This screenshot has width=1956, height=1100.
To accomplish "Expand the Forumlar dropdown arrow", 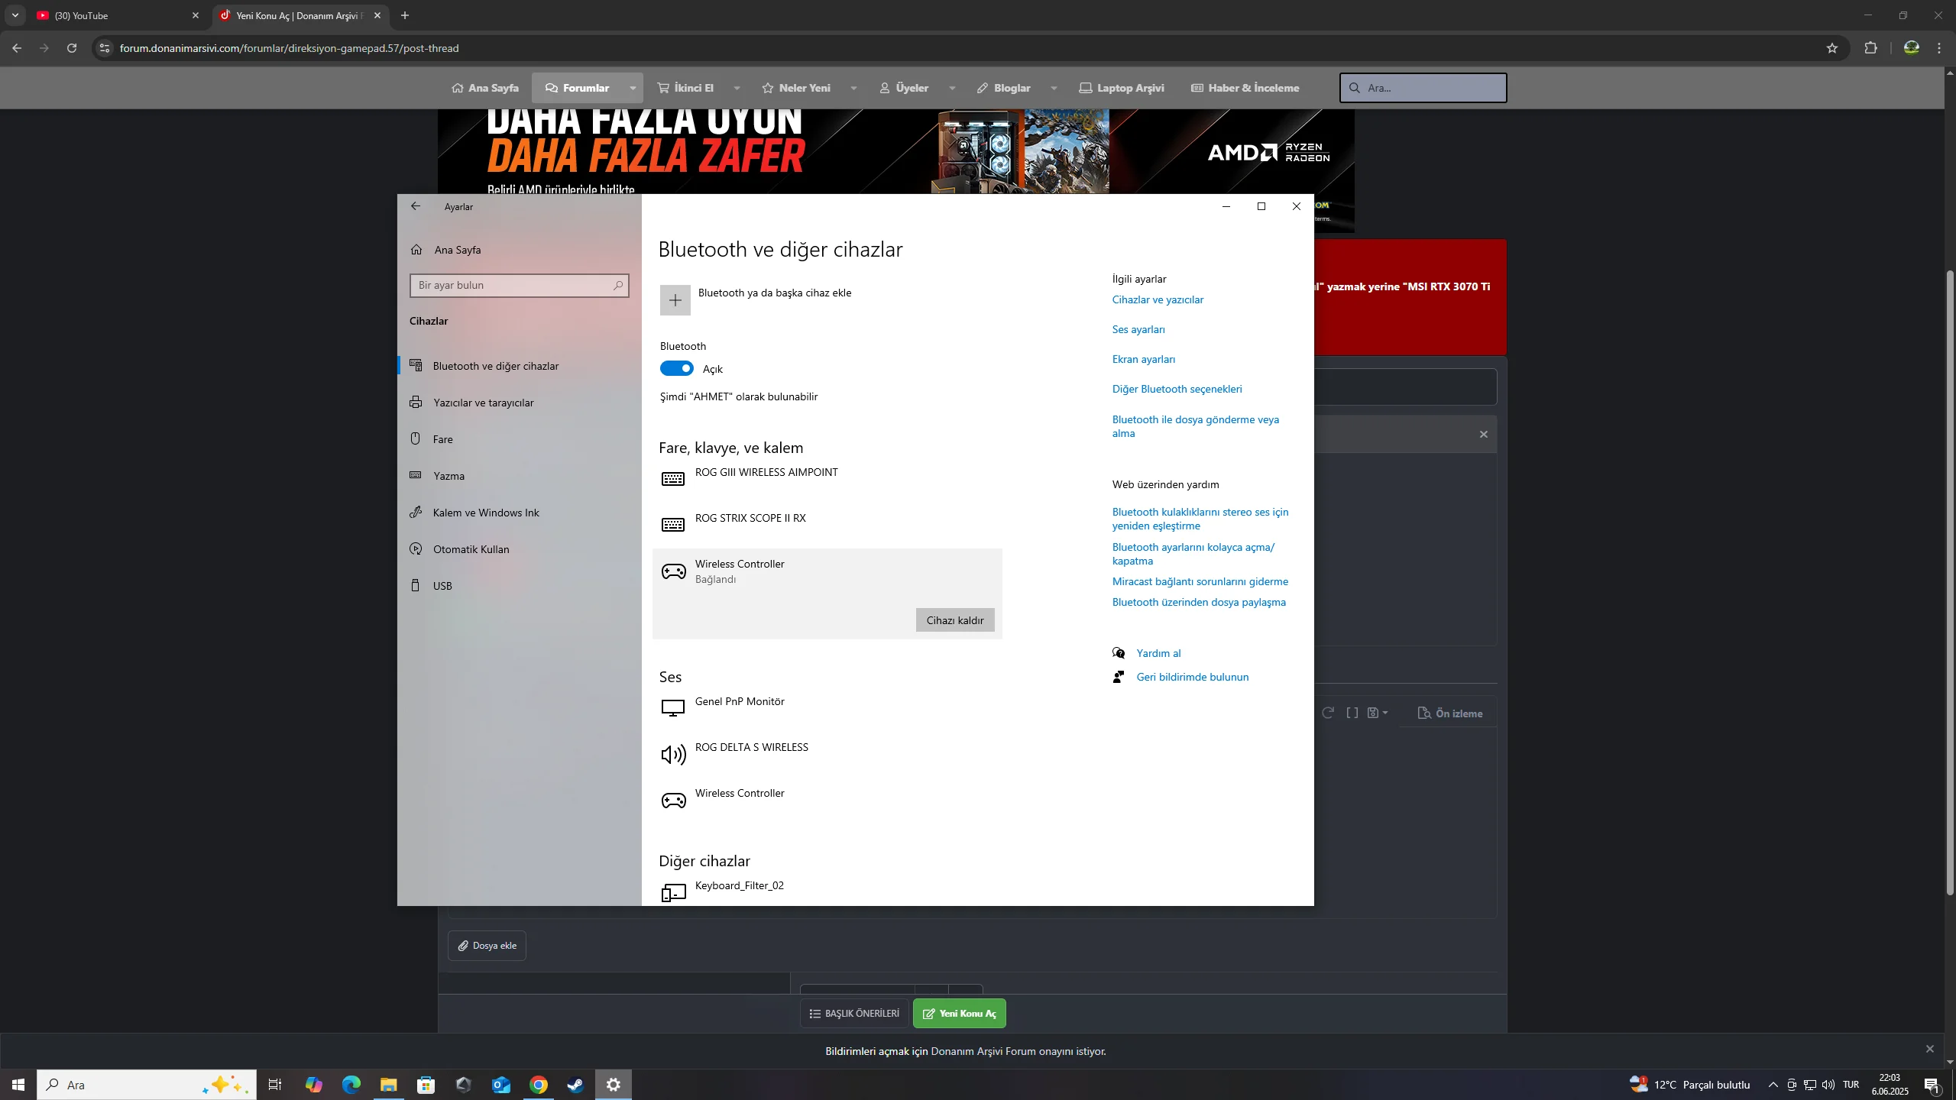I will (633, 88).
